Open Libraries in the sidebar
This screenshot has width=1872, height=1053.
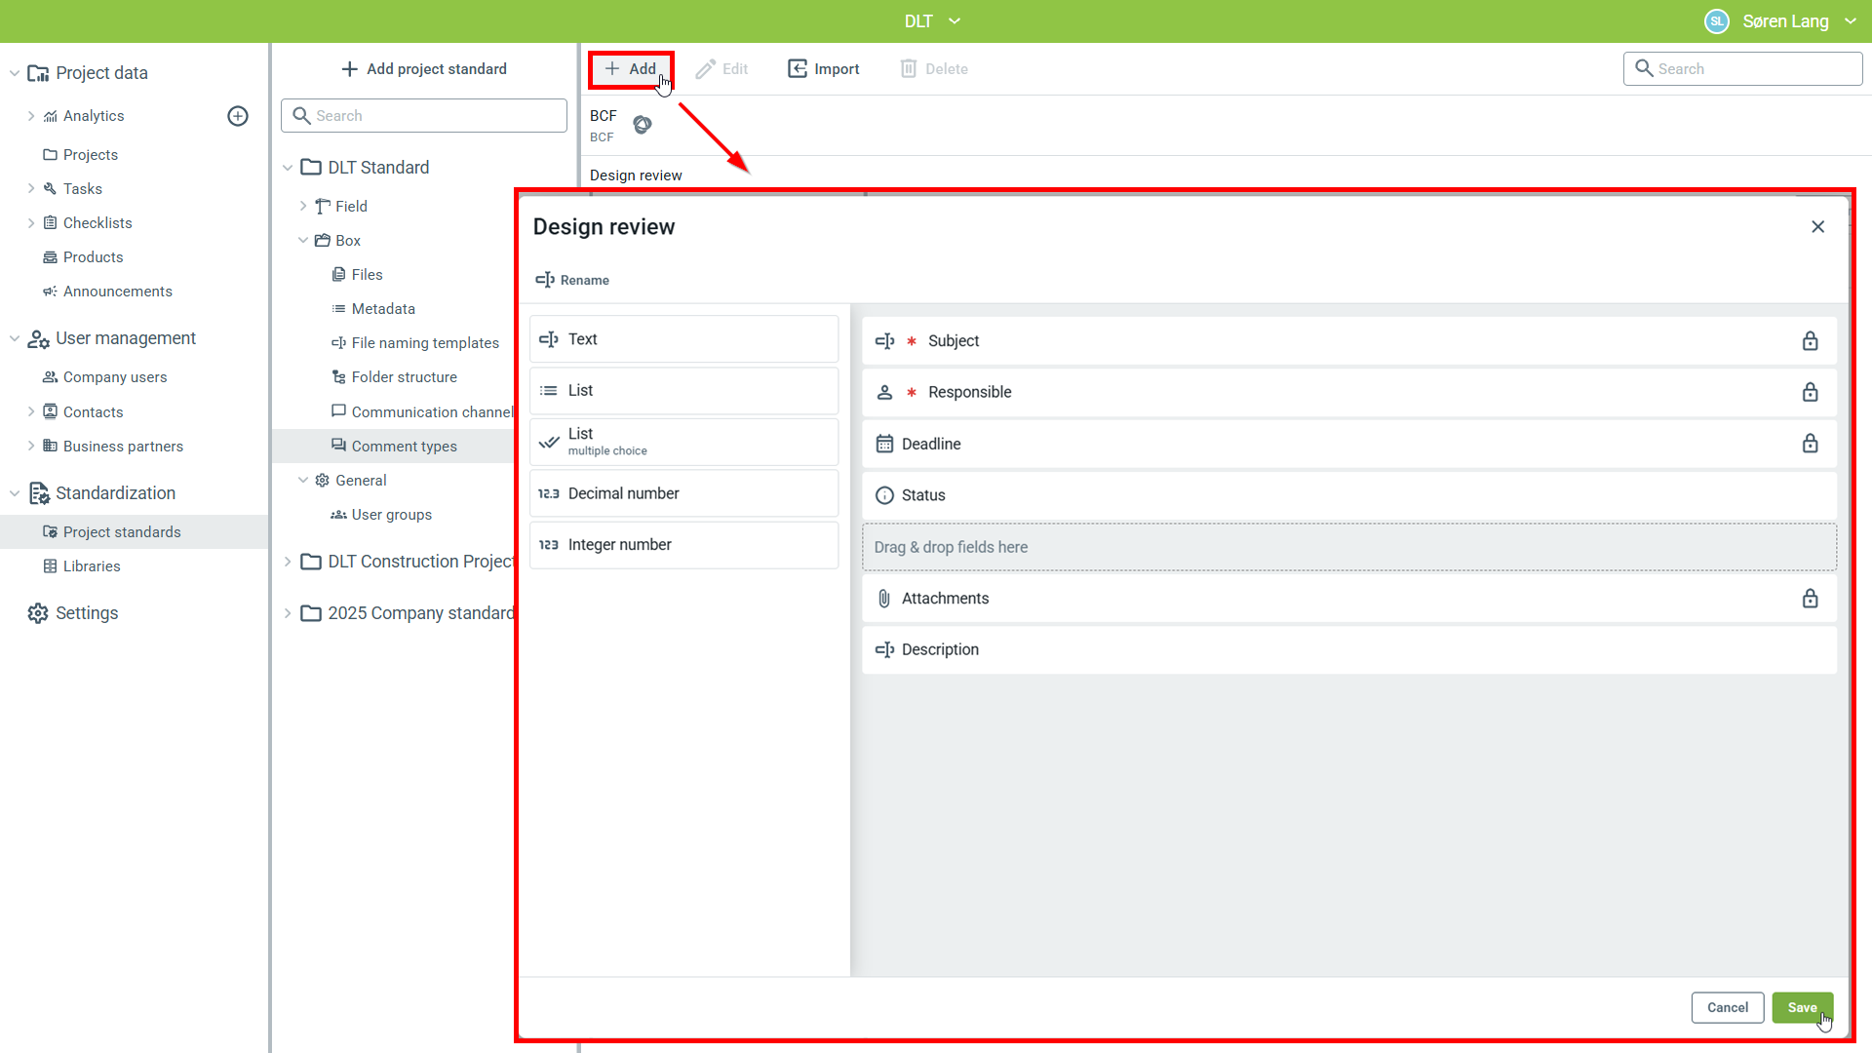(x=92, y=566)
